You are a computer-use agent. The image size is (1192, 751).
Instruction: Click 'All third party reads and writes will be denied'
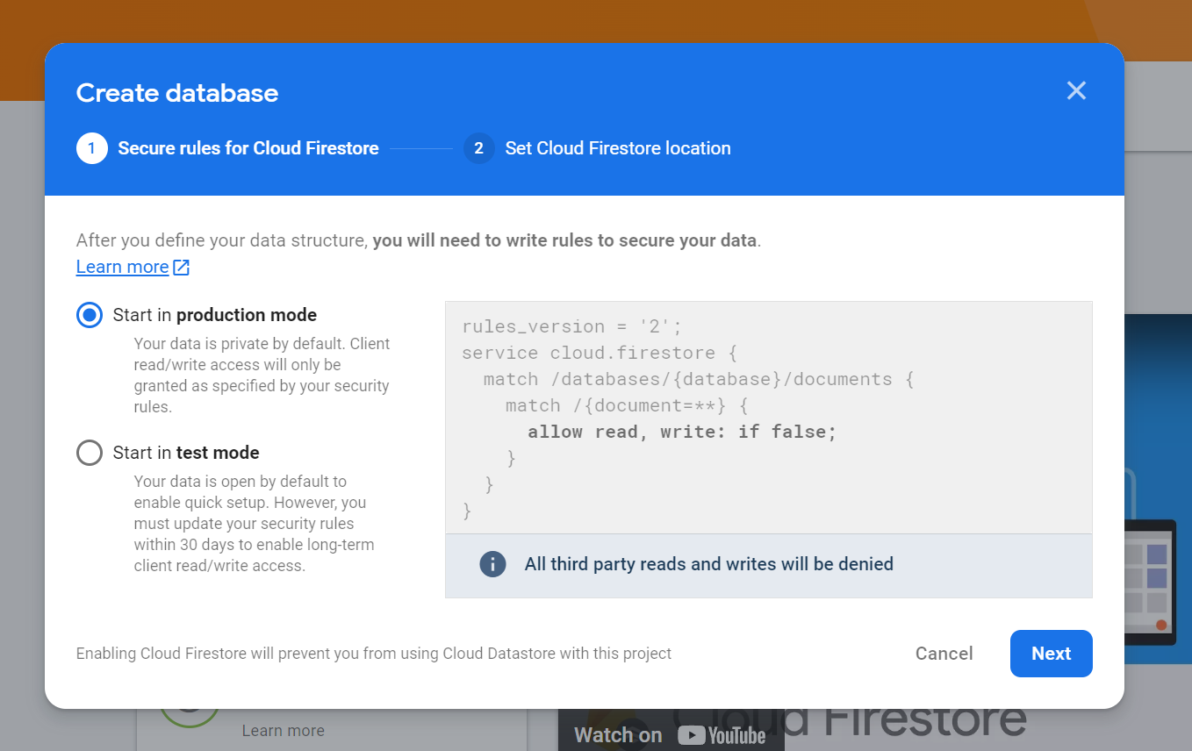click(x=708, y=564)
